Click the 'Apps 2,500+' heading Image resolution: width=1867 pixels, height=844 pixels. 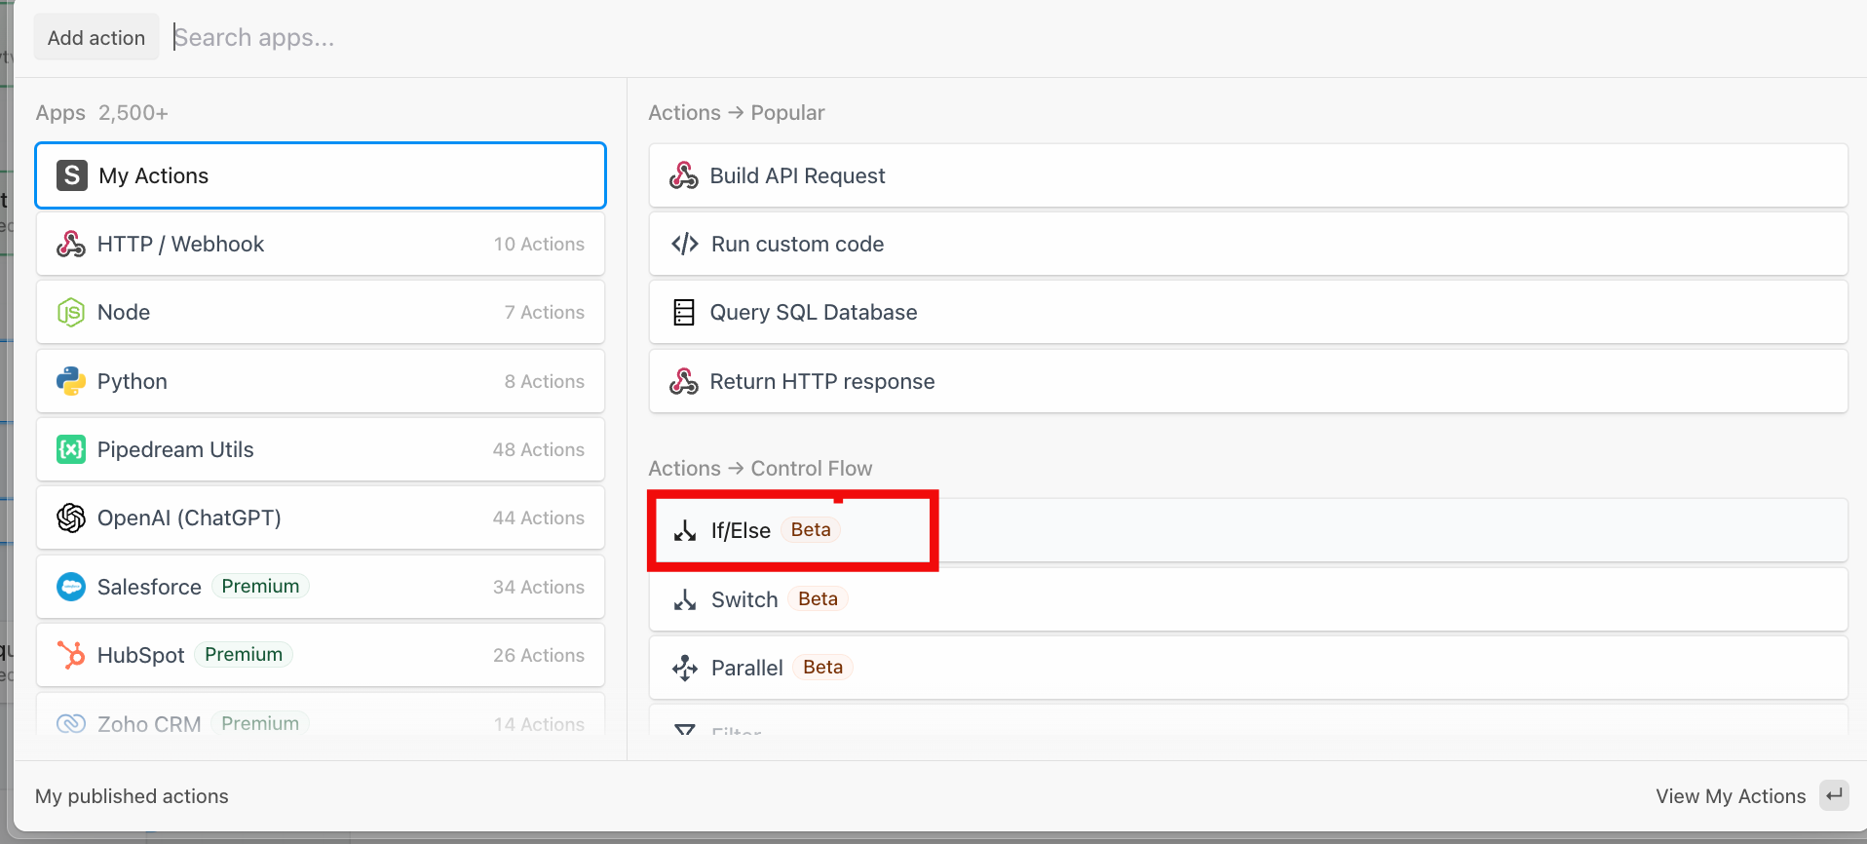[102, 113]
